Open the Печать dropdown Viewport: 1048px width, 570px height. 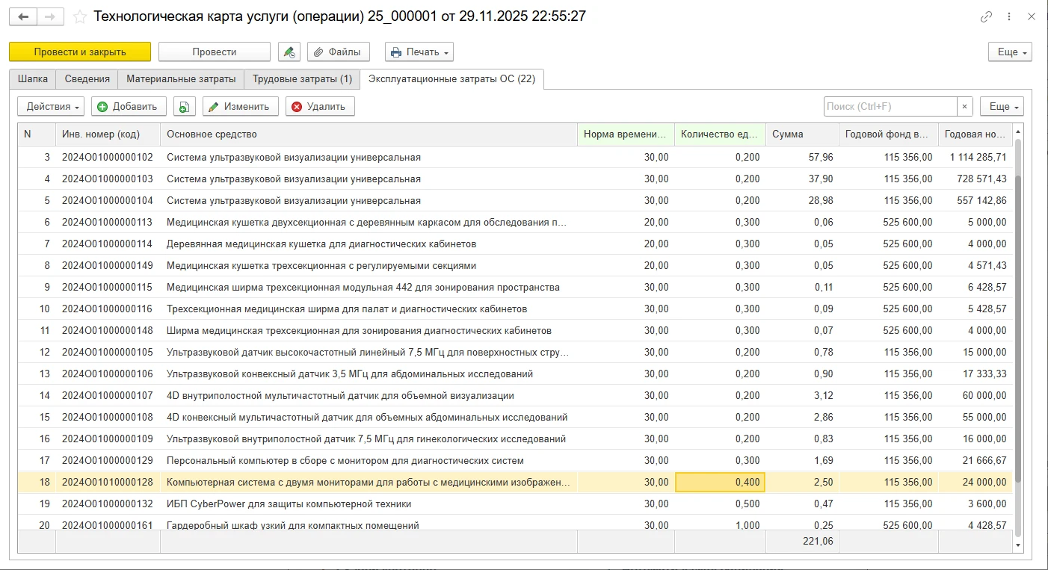419,52
